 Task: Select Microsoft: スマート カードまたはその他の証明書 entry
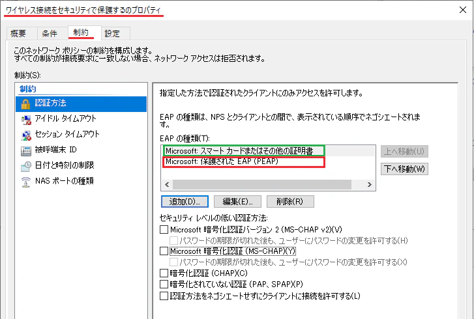click(244, 150)
